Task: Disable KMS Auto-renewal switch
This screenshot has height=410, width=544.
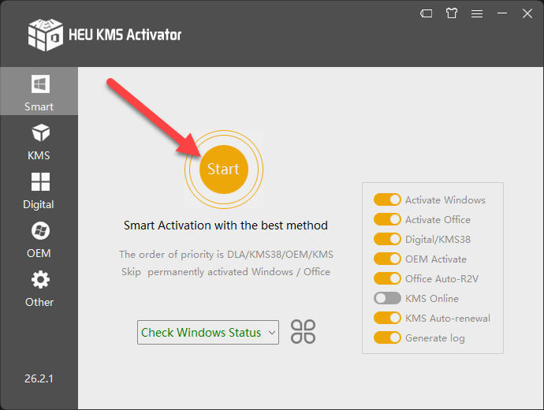Action: coord(387,318)
